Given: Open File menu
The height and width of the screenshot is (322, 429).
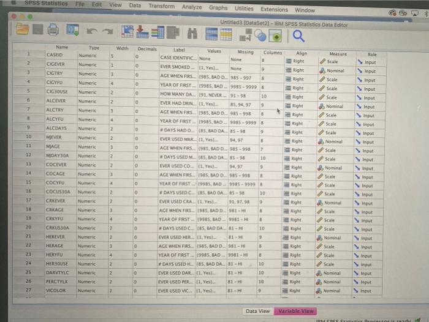Looking at the screenshot, I should tap(80, 4).
